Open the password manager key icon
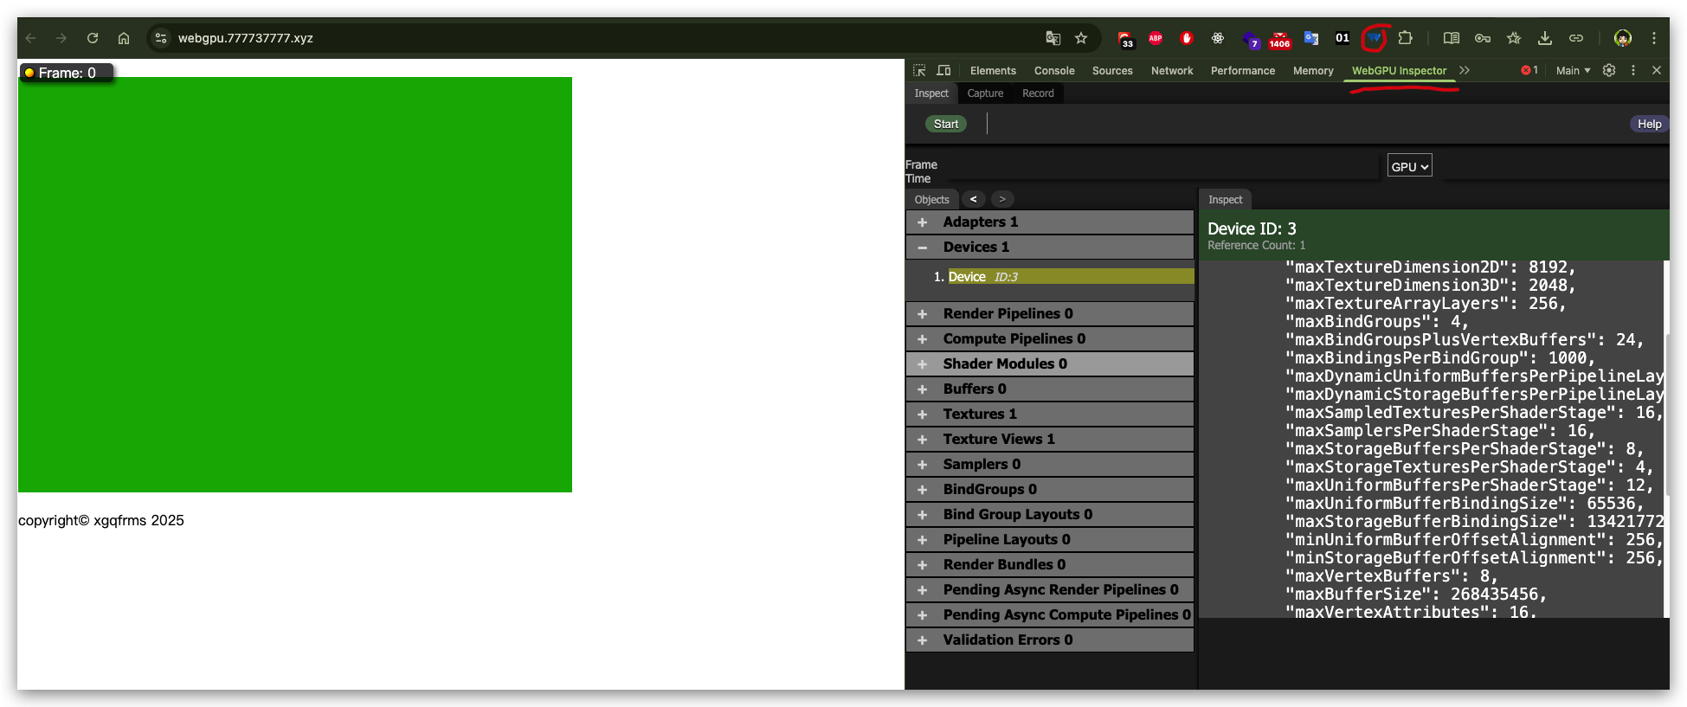1687x707 pixels. [1483, 38]
